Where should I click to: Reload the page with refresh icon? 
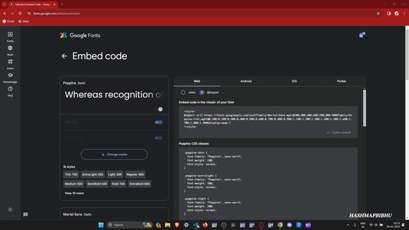tap(20, 13)
